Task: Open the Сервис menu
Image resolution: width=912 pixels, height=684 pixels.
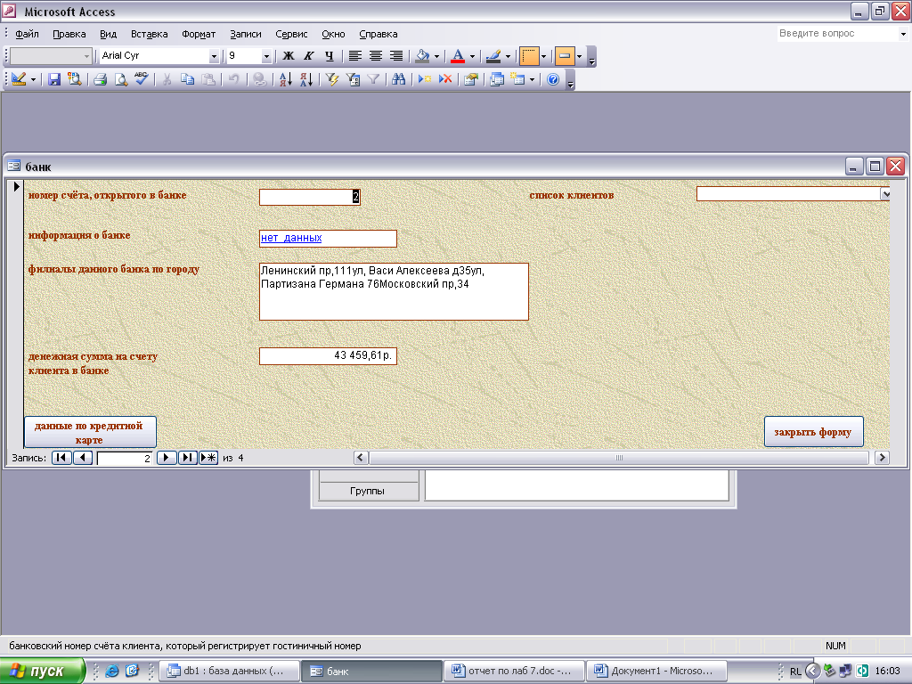Action: click(291, 34)
